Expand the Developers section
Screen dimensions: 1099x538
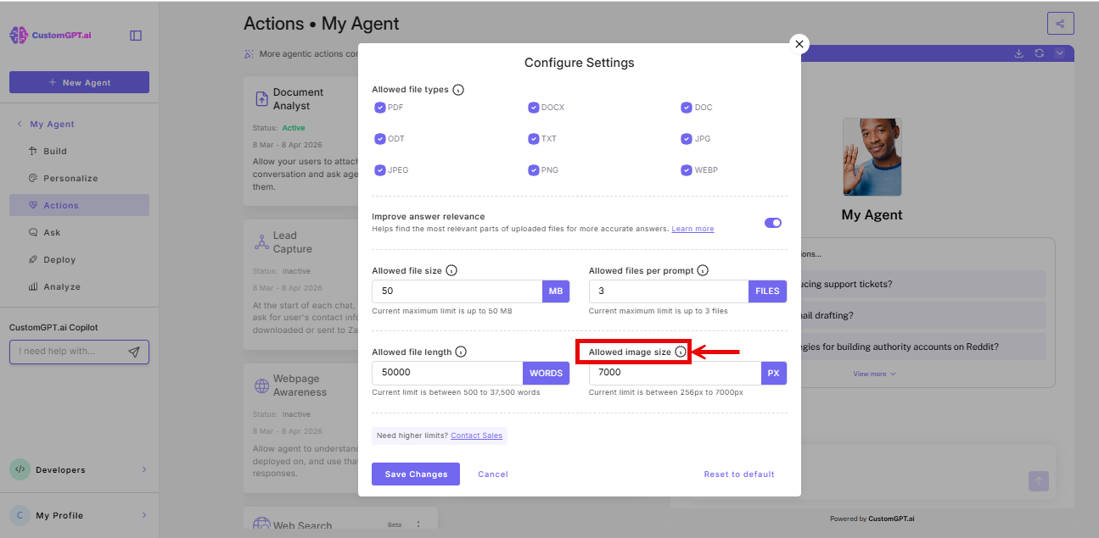[x=79, y=469]
